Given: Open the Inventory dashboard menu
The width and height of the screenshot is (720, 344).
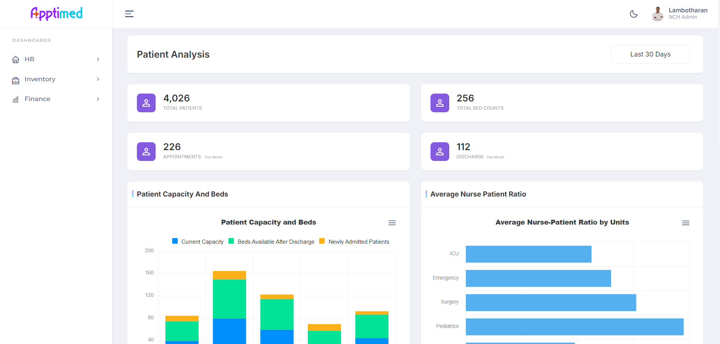Looking at the screenshot, I should (x=56, y=79).
